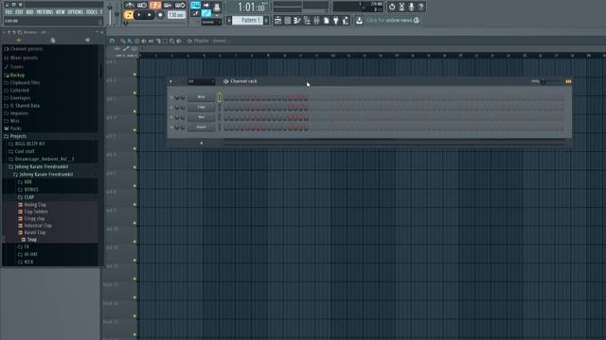The width and height of the screenshot is (606, 340).
Task: Toggle the metronome icon
Action: (130, 6)
